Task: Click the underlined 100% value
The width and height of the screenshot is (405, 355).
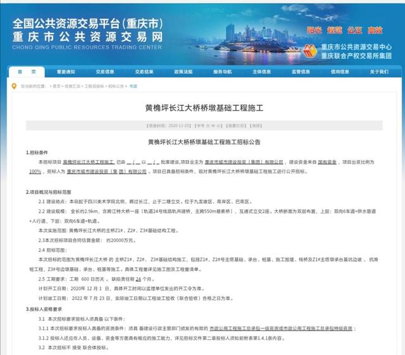Action: pyautogui.click(x=35, y=171)
